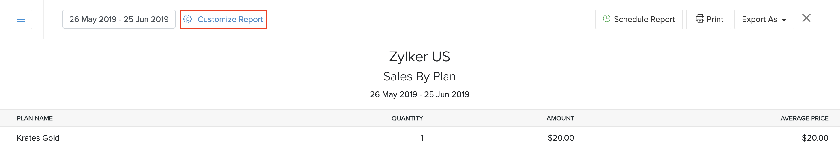Screen dimensions: 840x149
Task: Click the Schedule Report button label
Action: (x=644, y=19)
